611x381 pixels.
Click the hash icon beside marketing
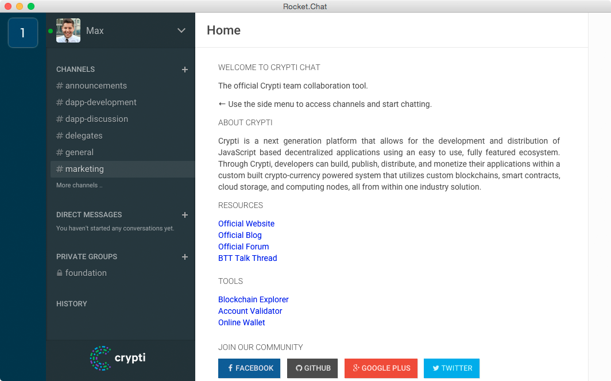pos(60,170)
